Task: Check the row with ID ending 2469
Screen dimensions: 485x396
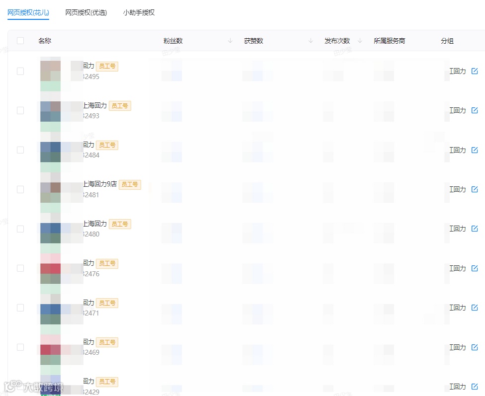Action: (x=20, y=347)
